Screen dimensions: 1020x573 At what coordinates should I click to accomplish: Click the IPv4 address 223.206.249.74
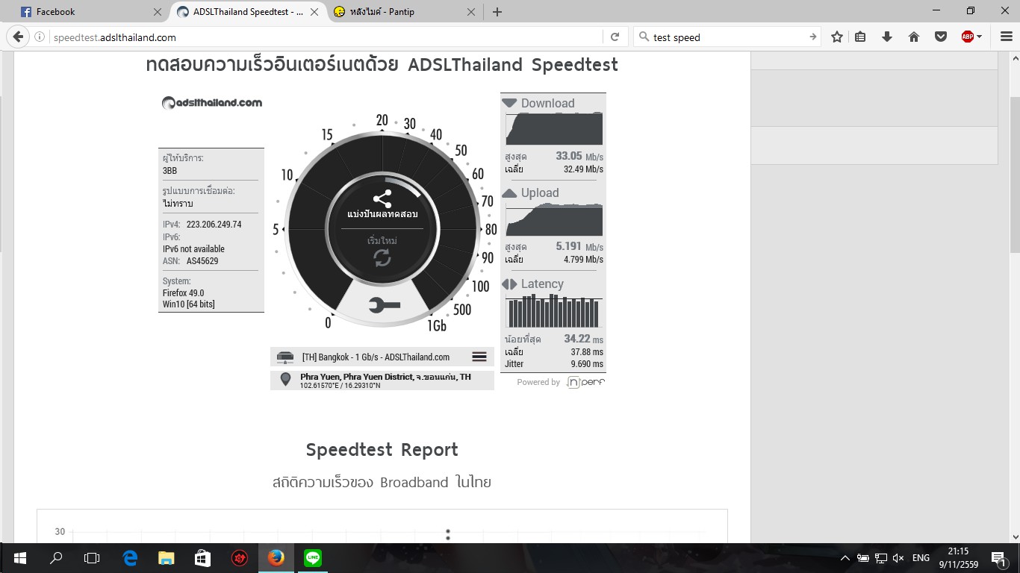coord(214,225)
